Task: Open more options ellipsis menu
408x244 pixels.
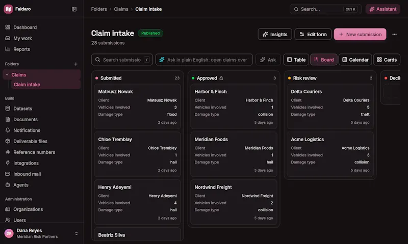Action: click(x=394, y=34)
